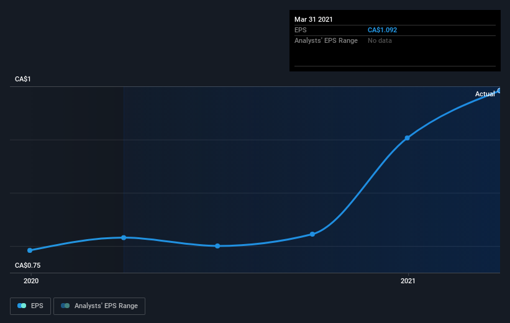510x323 pixels.
Task: Select the EPS data point just before the steep rise
Action: 312,234
